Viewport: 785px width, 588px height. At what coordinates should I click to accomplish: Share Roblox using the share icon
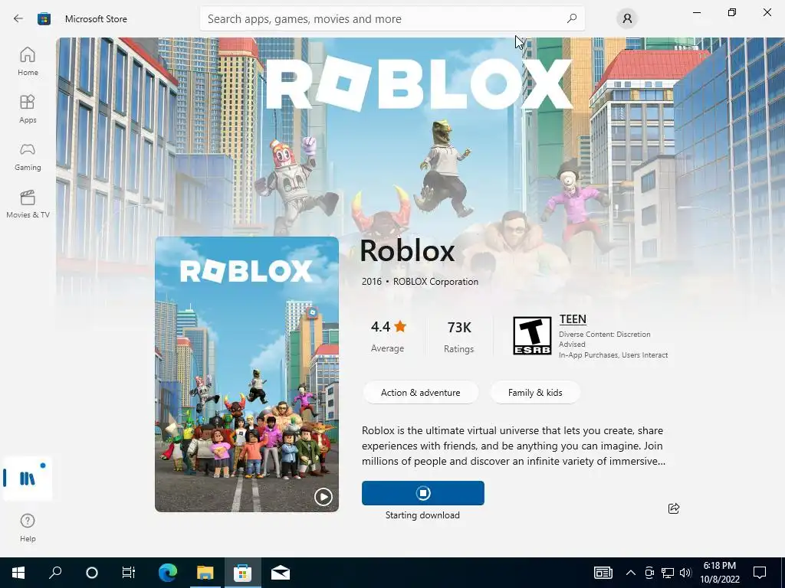(673, 508)
